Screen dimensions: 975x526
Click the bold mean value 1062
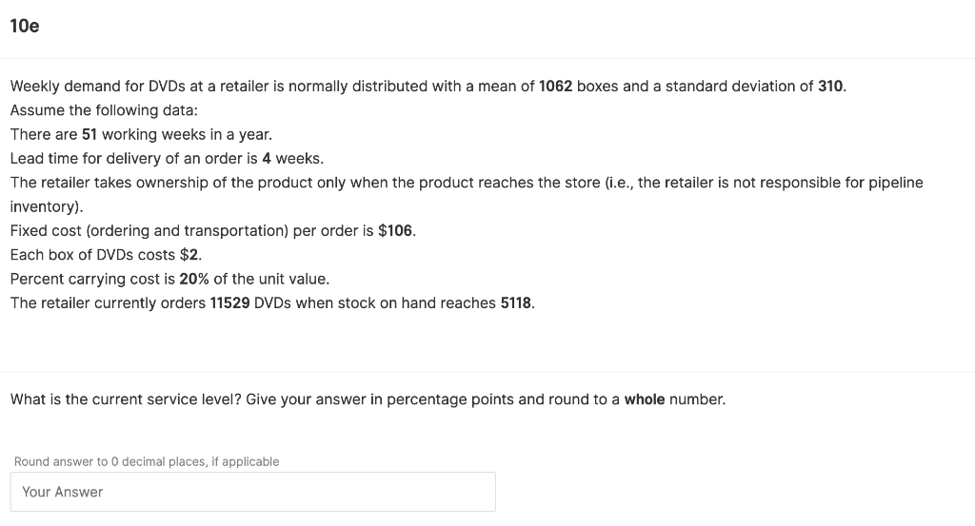point(555,87)
